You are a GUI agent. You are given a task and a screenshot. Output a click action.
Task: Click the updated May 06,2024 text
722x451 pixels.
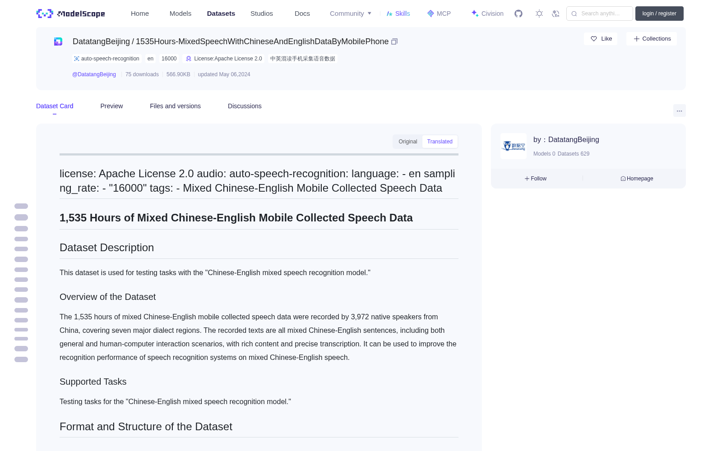click(x=224, y=74)
